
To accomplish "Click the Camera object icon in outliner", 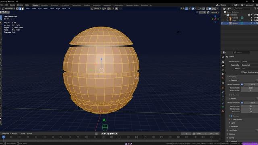I will [231, 18].
